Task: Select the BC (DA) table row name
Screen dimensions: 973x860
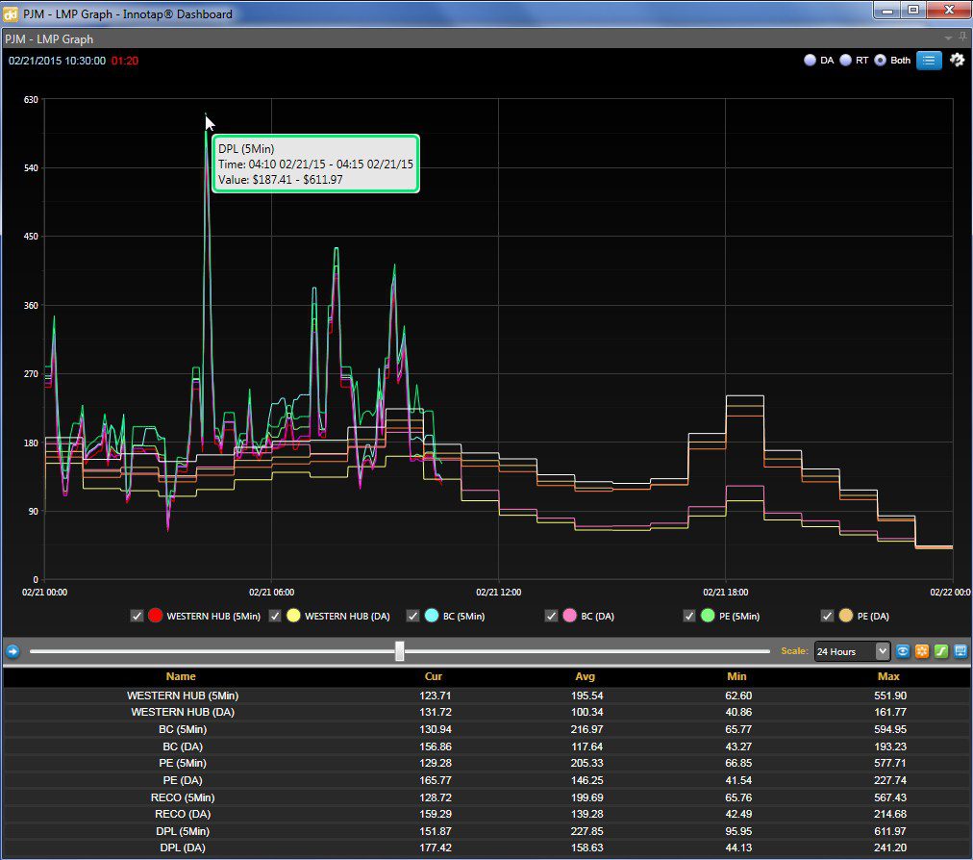Action: click(183, 746)
